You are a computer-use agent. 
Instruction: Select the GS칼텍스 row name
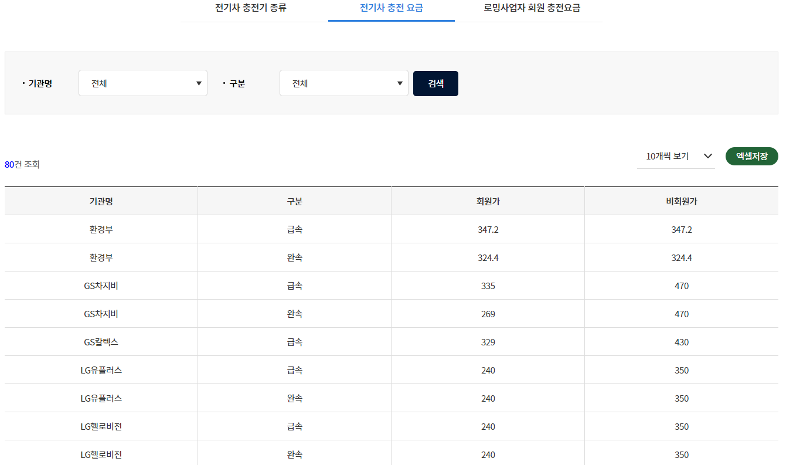(x=101, y=342)
